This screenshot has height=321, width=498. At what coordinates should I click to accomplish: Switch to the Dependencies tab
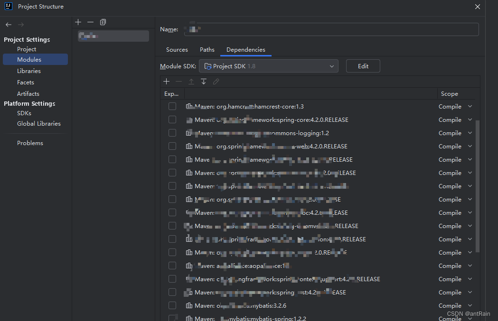[x=246, y=49]
